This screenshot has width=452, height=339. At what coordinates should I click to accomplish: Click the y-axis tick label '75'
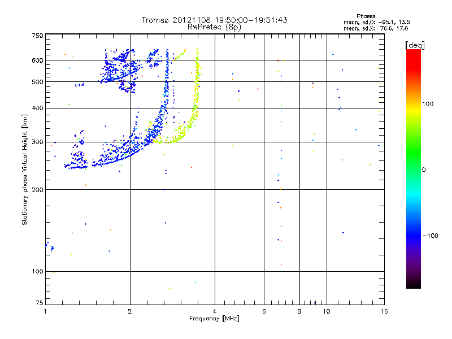pos(40,303)
